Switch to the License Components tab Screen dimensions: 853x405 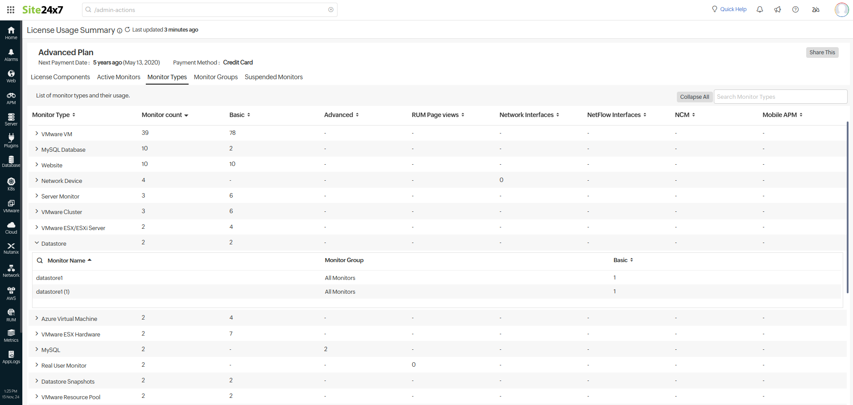(60, 77)
